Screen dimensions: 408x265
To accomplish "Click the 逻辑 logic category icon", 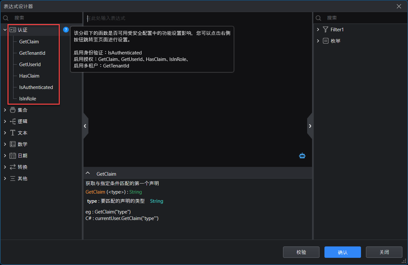I will [13, 122].
